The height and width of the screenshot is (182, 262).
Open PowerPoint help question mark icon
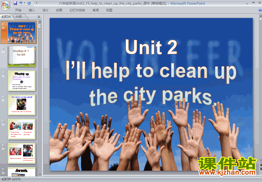coord(260,10)
